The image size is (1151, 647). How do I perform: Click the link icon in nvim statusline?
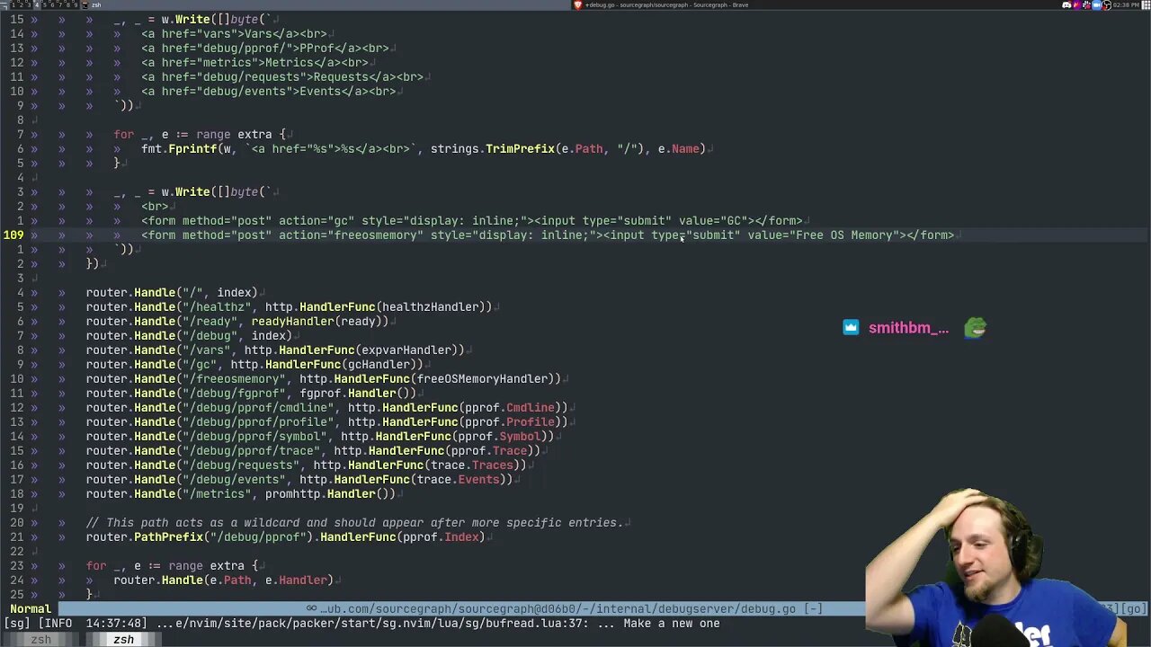(311, 608)
